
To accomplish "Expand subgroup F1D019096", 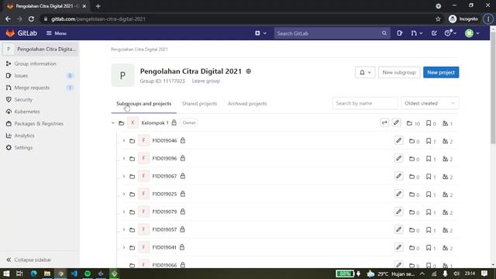I will tap(124, 158).
